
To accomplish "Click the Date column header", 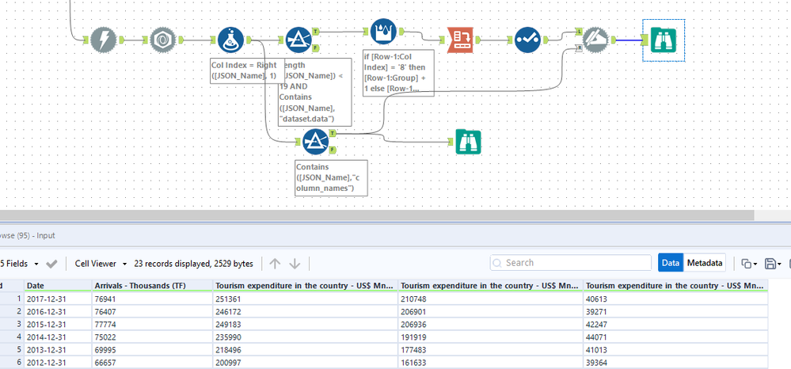I will (58, 286).
